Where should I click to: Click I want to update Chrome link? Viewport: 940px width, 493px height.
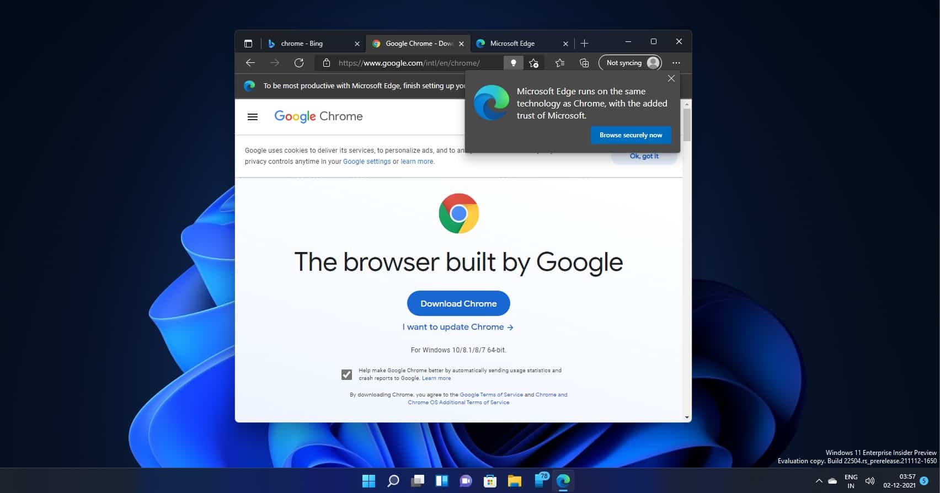pos(458,327)
